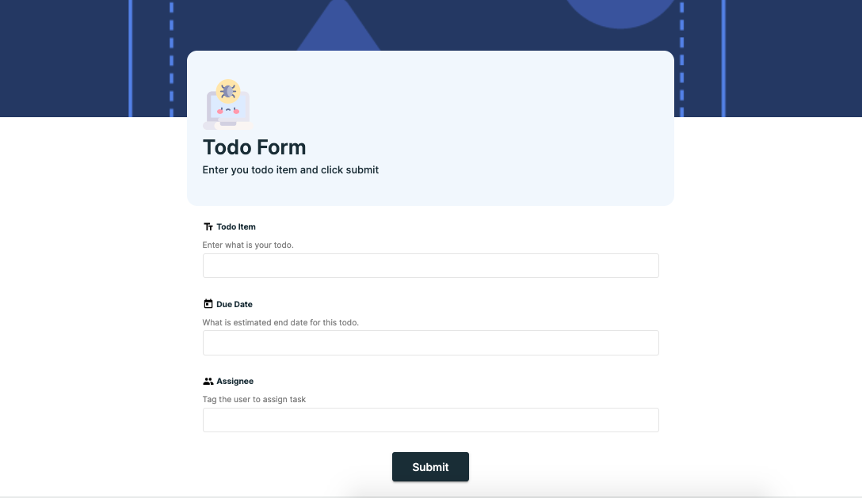This screenshot has width=862, height=498.
Task: Click the 'Enter you todo item' subtitle
Action: (291, 169)
